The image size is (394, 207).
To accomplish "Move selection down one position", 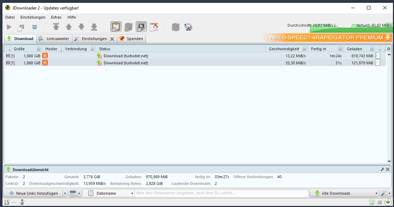I will click(x=82, y=27).
